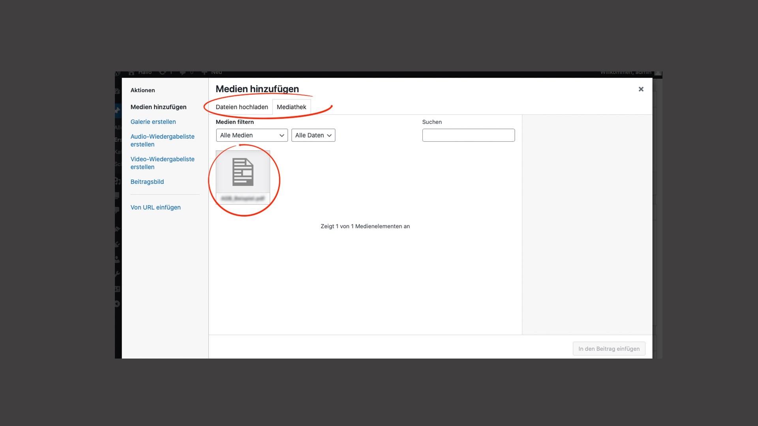
Task: Click the Suchen search field
Action: pos(468,135)
